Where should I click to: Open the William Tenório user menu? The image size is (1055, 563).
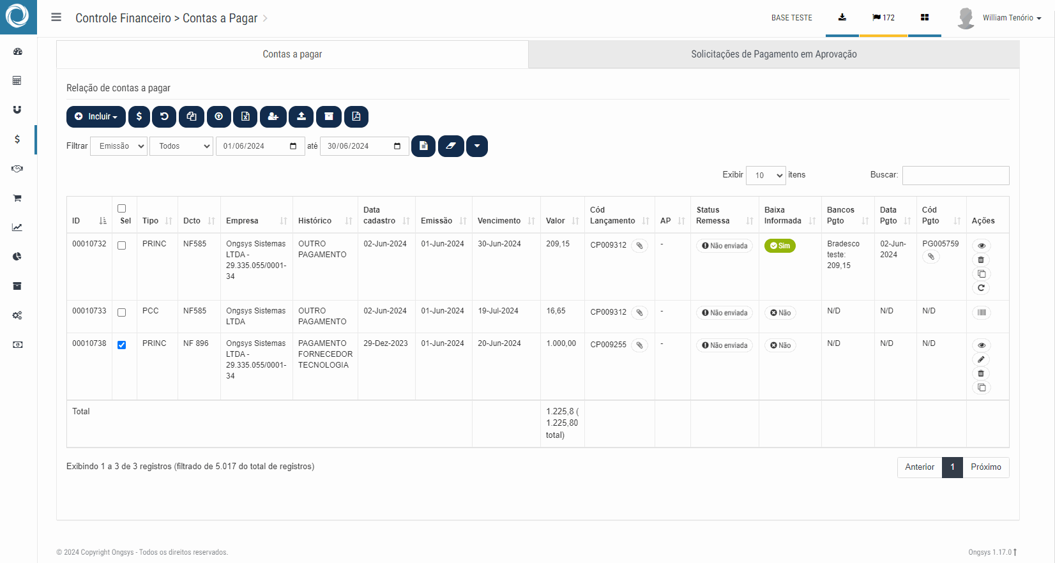pyautogui.click(x=1012, y=18)
